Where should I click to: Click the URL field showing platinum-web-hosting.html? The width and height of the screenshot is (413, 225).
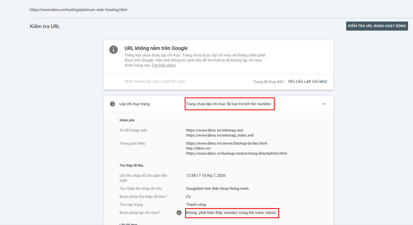78,10
